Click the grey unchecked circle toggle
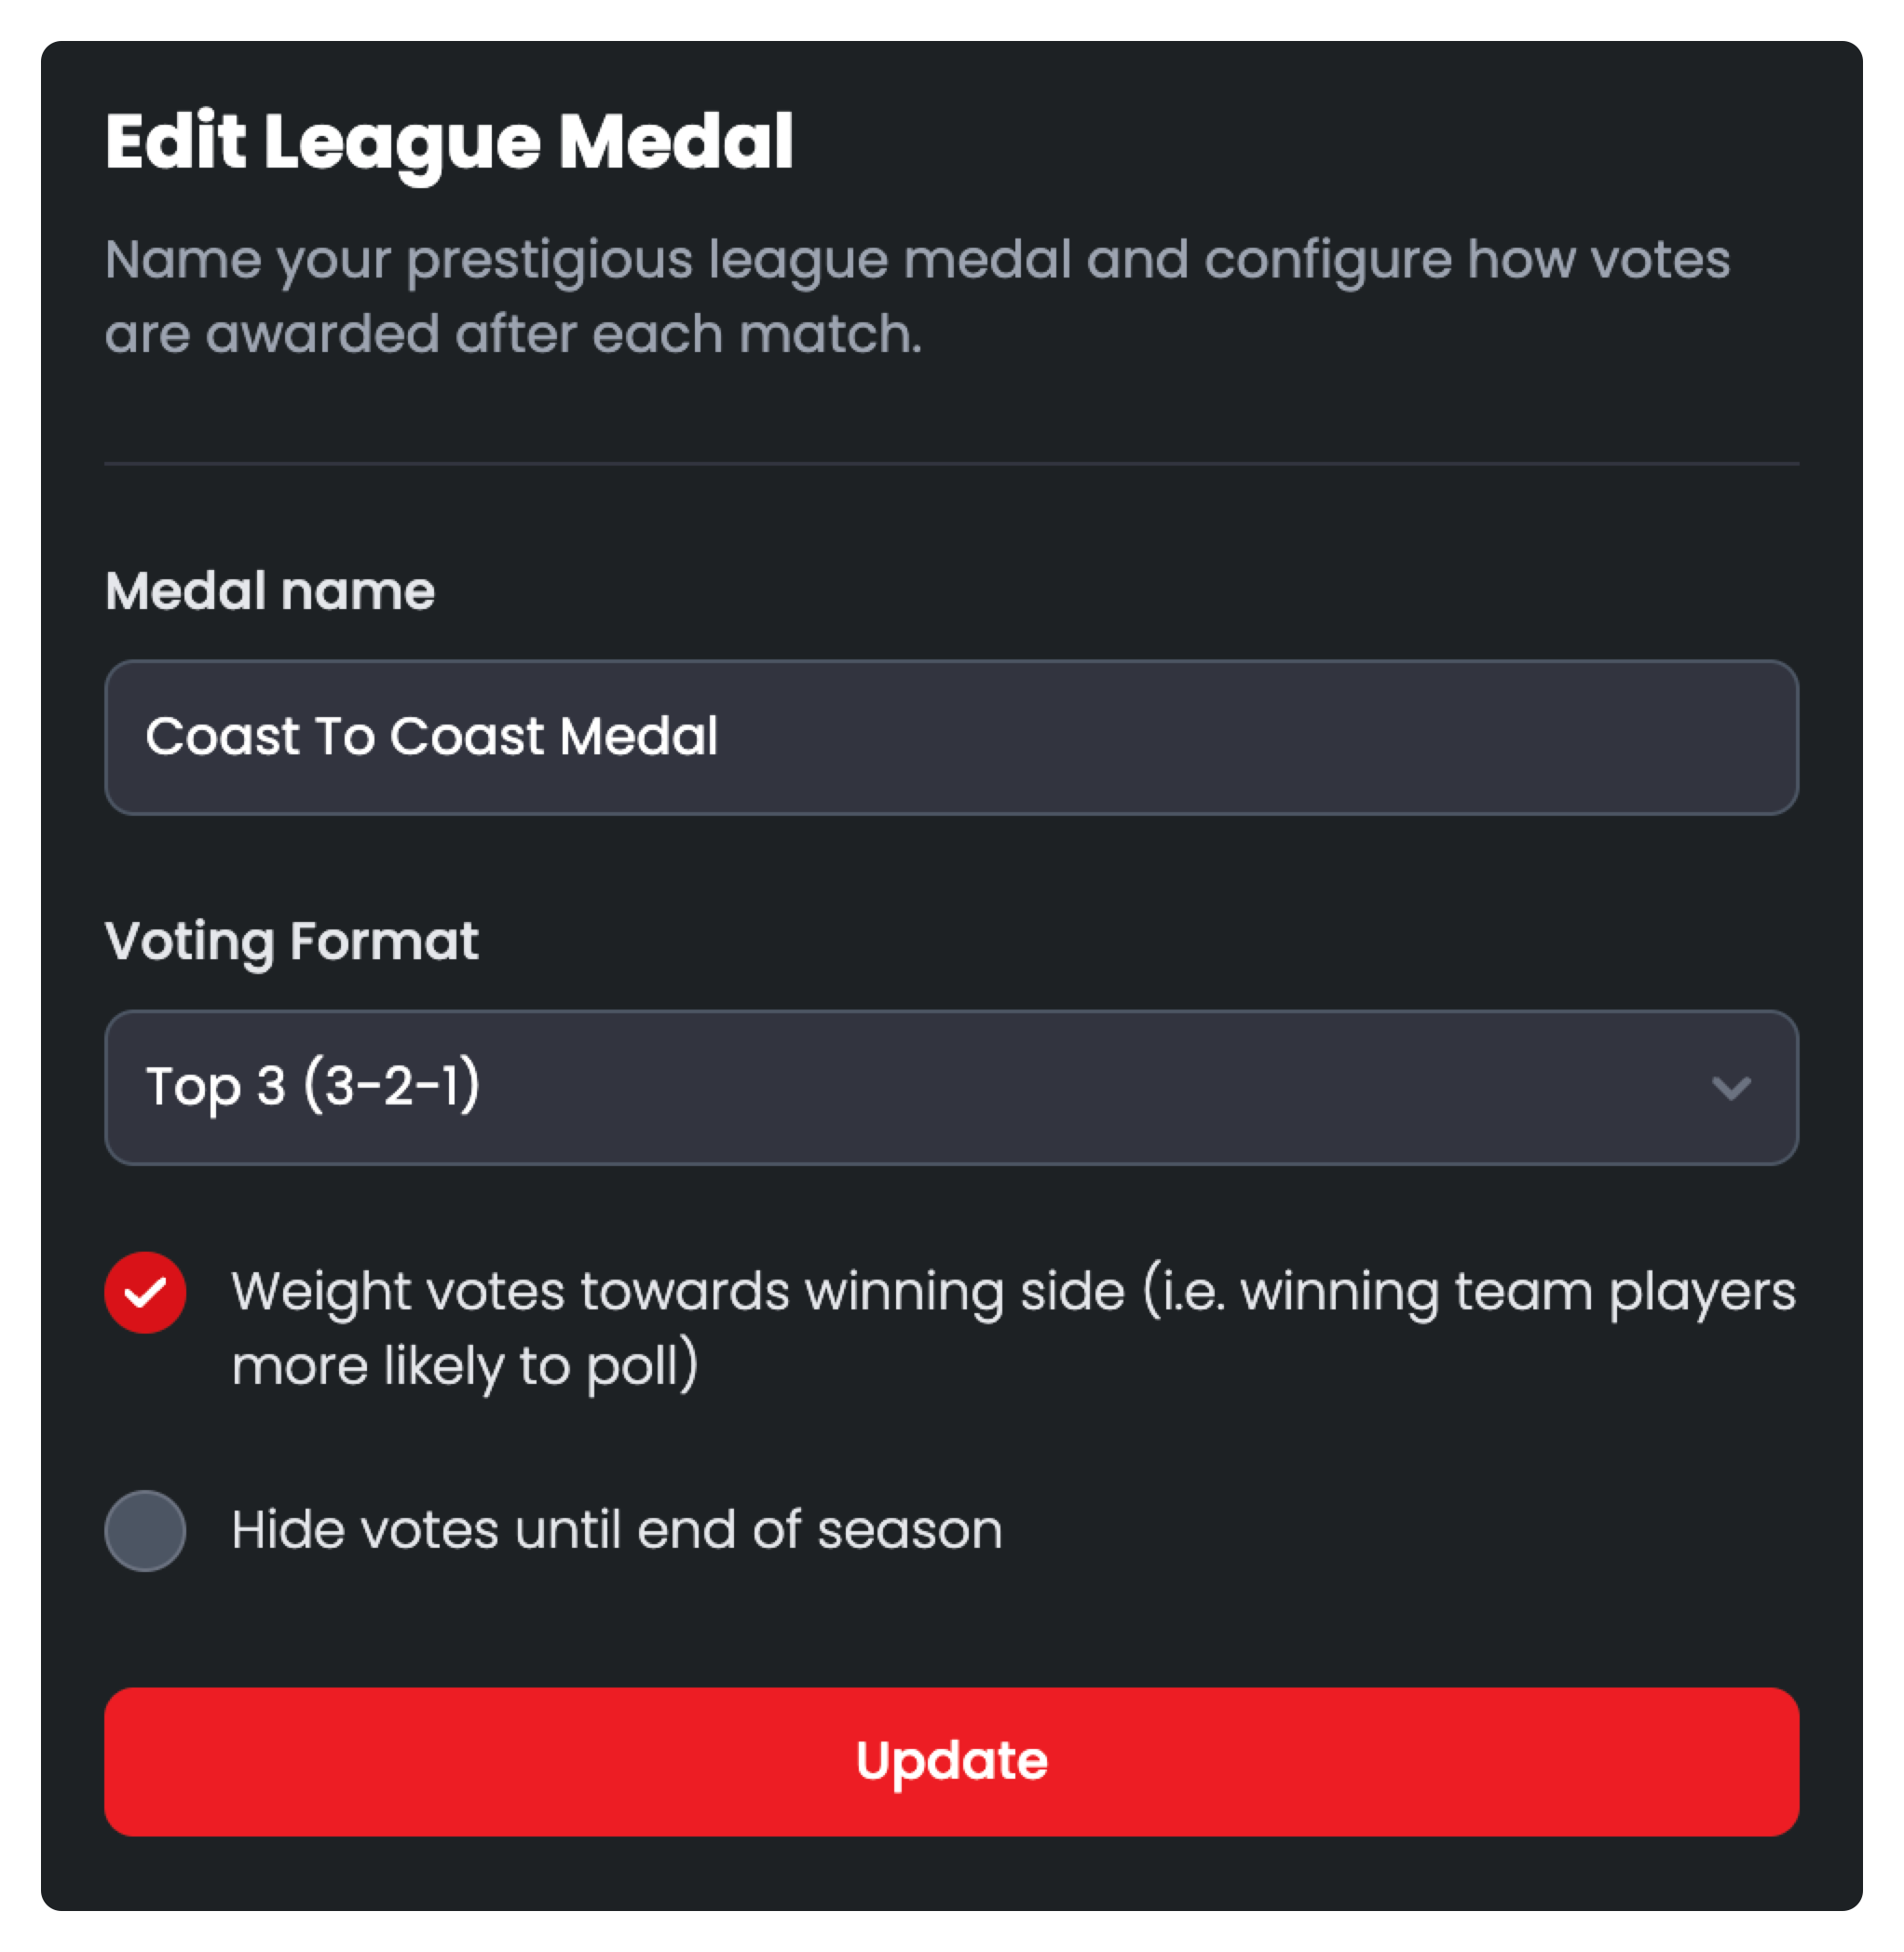The image size is (1904, 1952). (145, 1530)
